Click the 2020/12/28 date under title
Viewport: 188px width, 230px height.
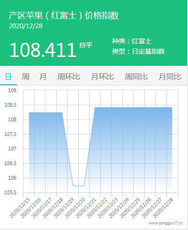(x=26, y=26)
